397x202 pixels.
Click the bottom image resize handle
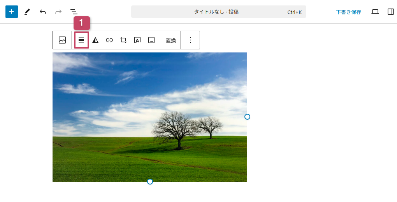tap(150, 181)
